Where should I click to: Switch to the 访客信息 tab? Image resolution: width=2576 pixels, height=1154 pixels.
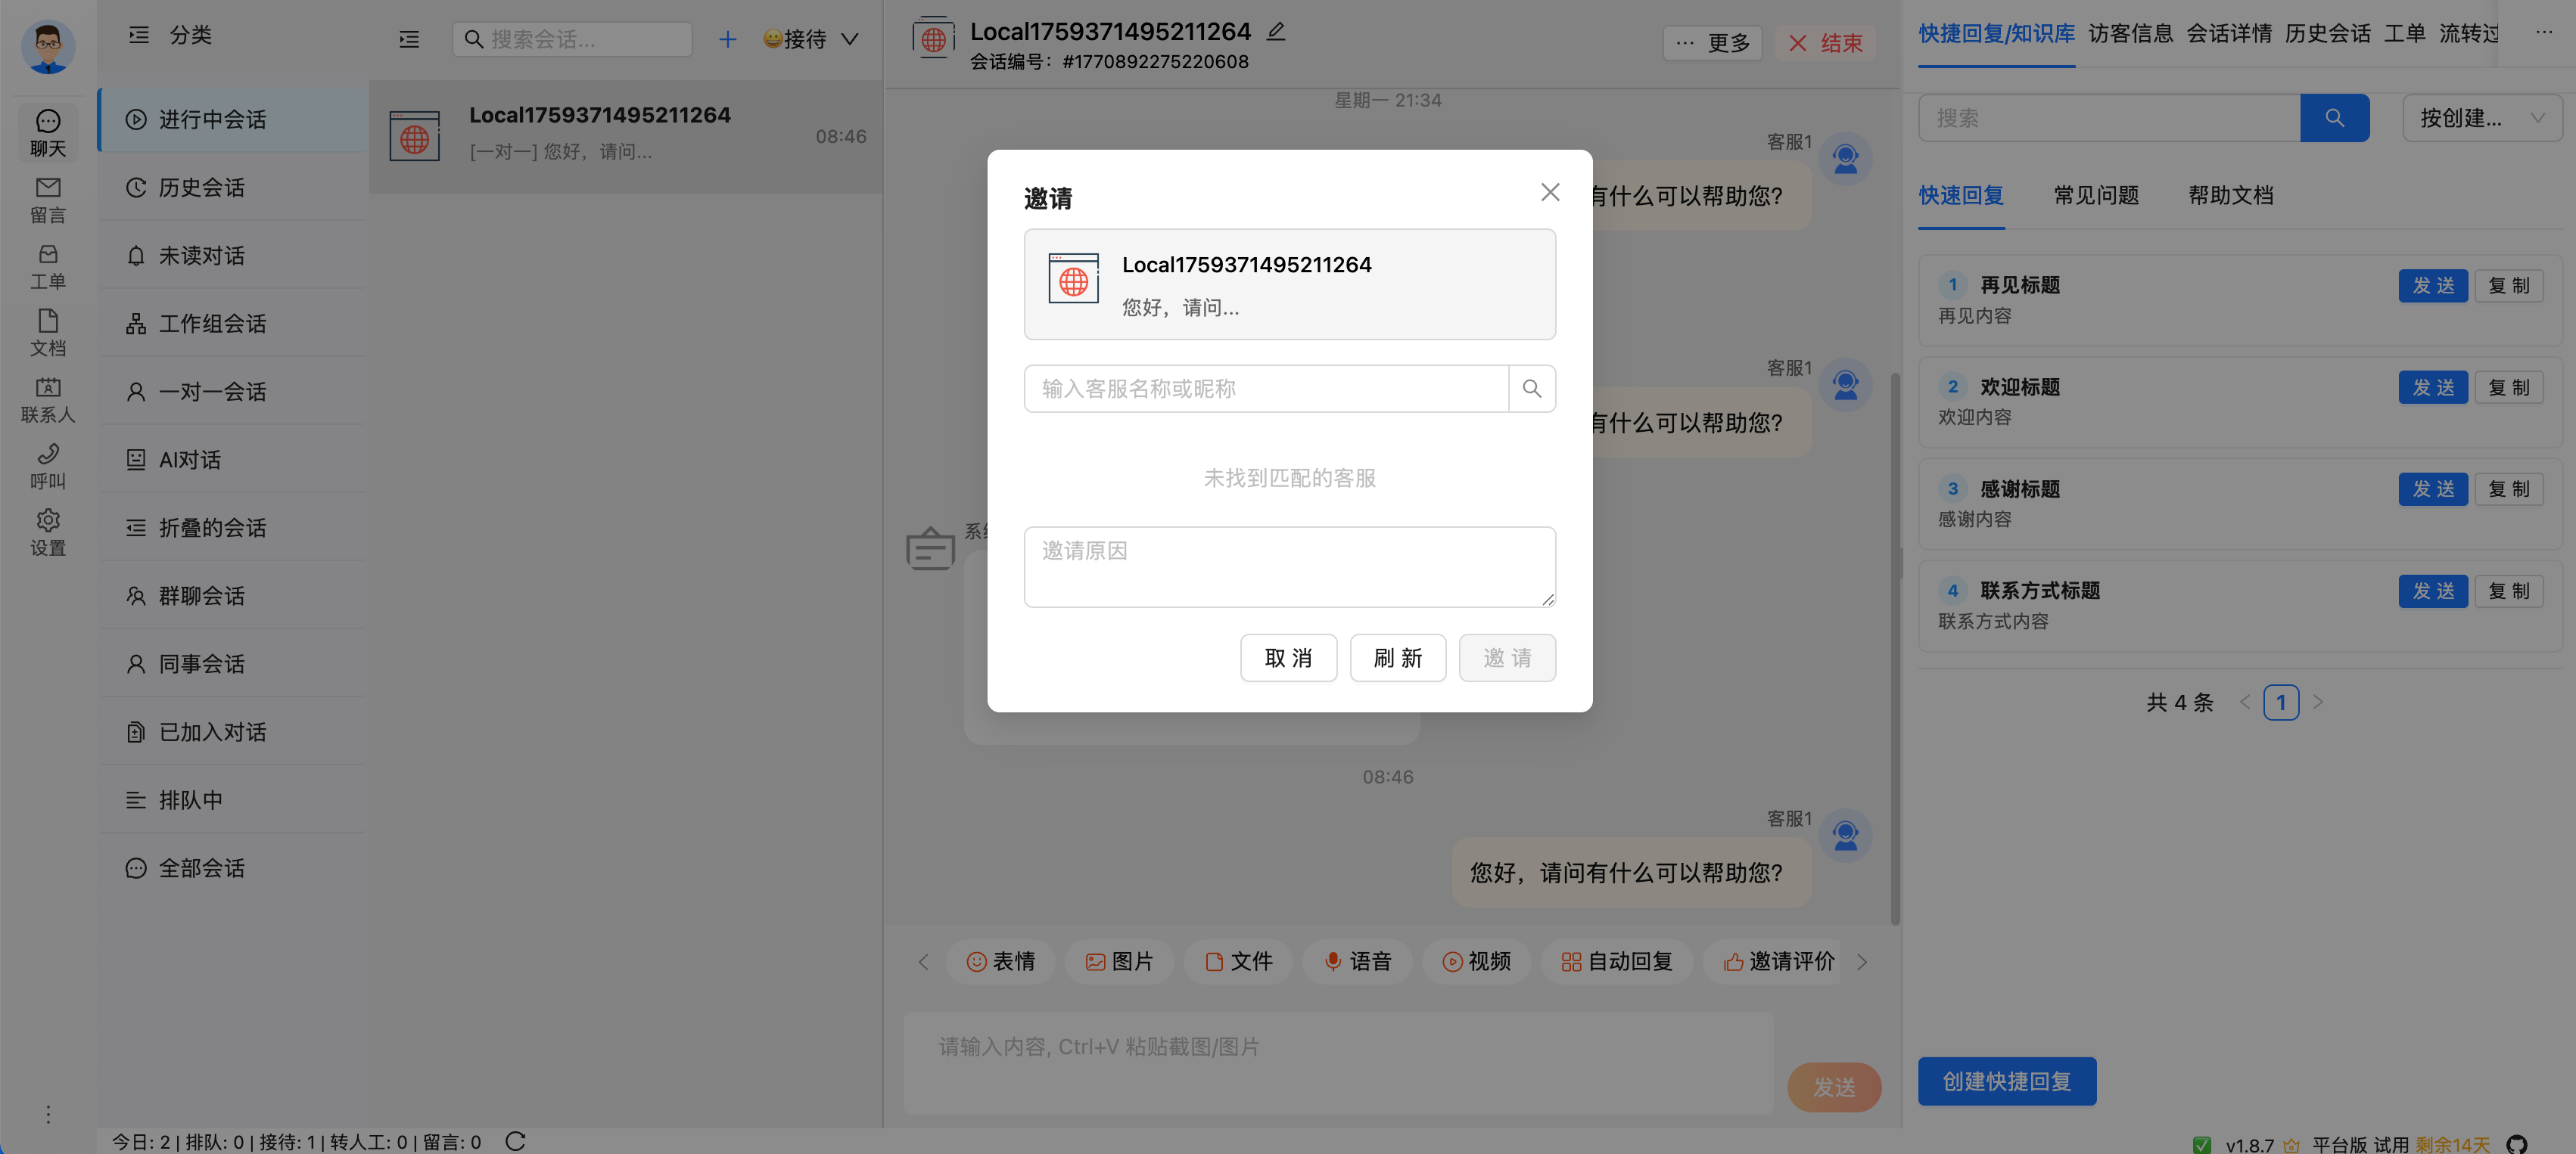coord(2130,33)
